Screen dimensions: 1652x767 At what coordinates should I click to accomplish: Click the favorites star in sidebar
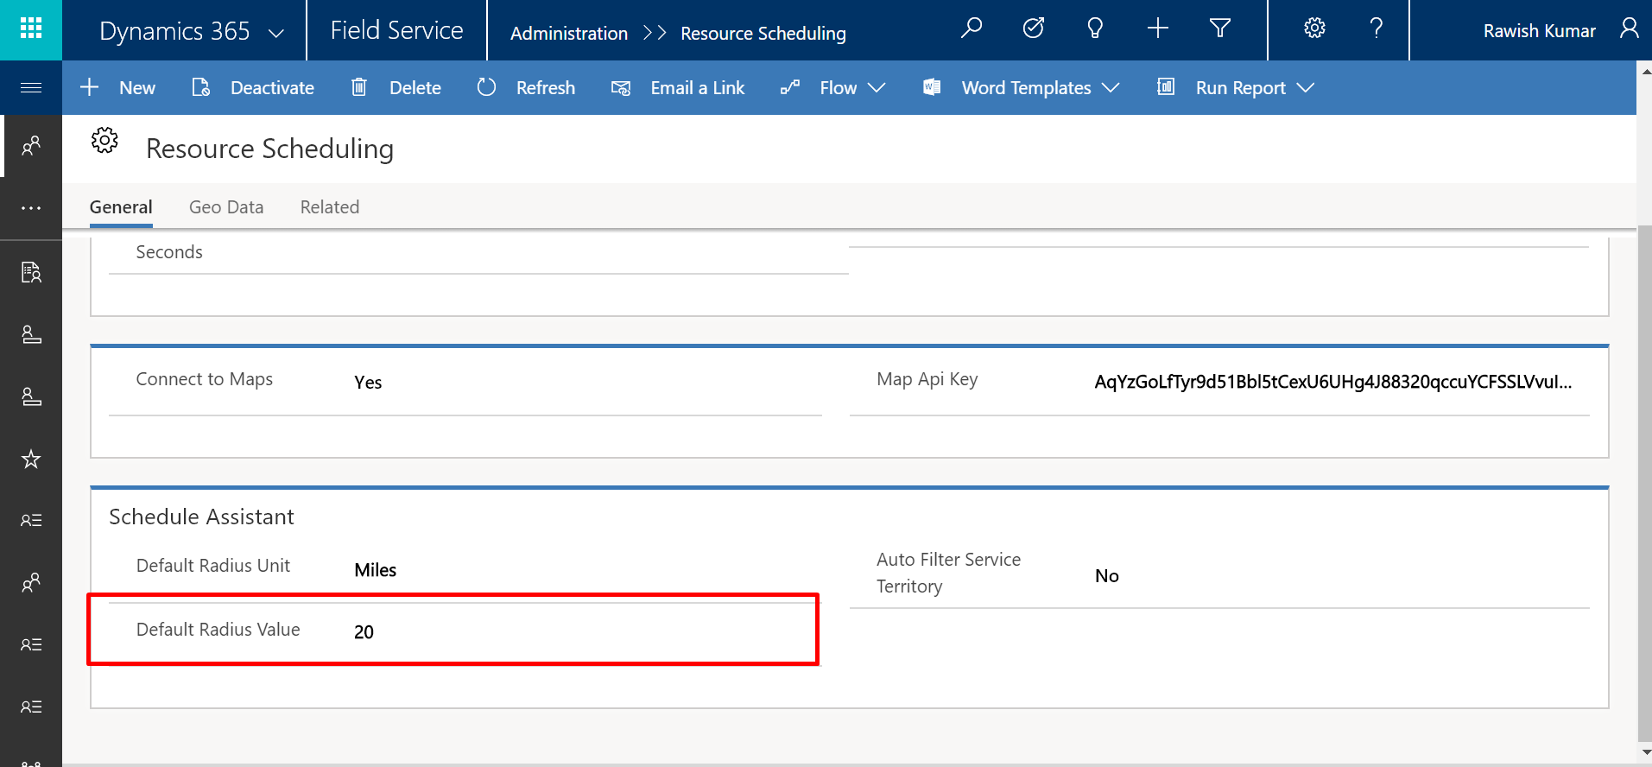pyautogui.click(x=31, y=459)
